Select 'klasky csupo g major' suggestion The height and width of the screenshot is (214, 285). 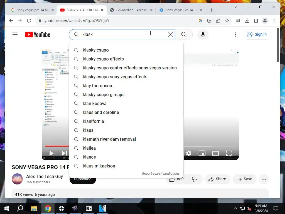point(126,95)
